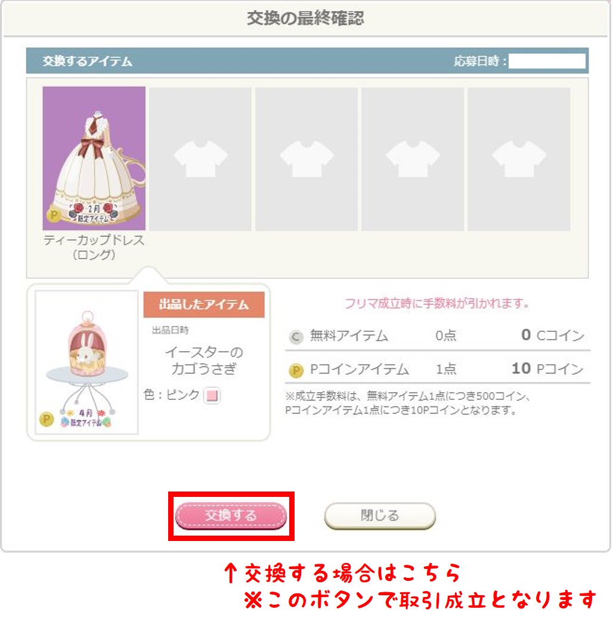The width and height of the screenshot is (613, 625).
Task: Click the P coin badge on dress thumbnail
Action: click(x=54, y=216)
